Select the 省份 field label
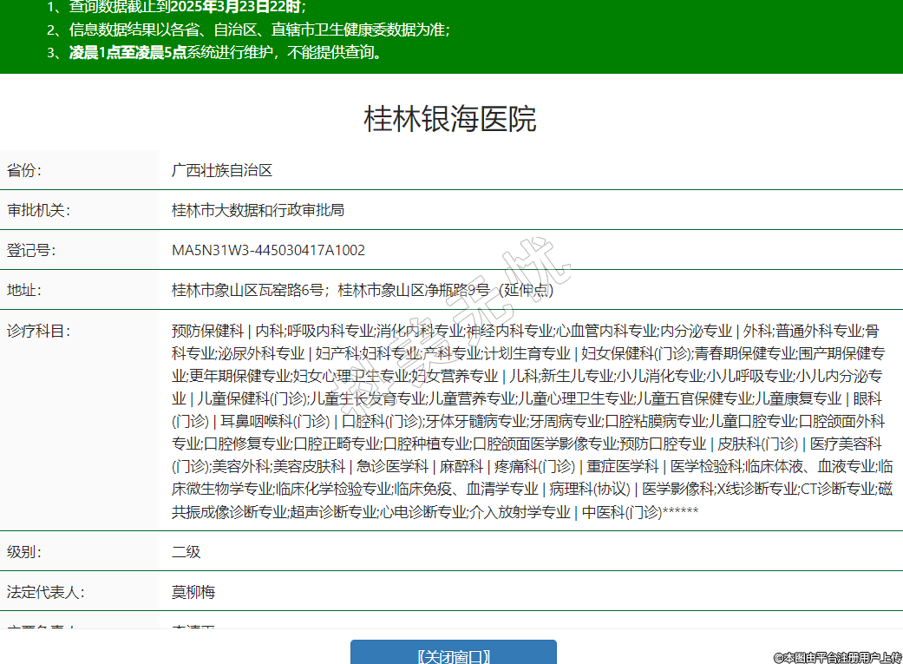The height and width of the screenshot is (664, 903). click(x=24, y=170)
